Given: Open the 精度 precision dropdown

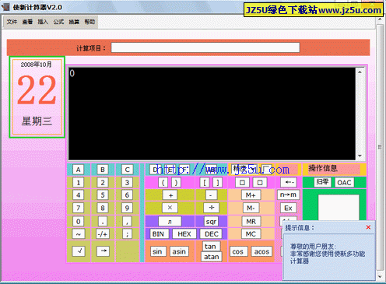Looking at the screenshot, I should tap(244, 169).
